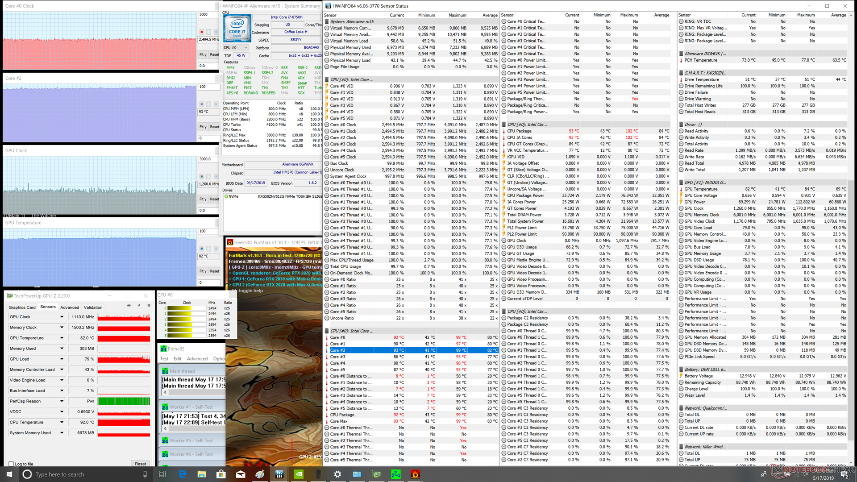Viewport: 857px width, 482px height.
Task: Open the Validation tab in GPU-Z
Action: pos(93,307)
